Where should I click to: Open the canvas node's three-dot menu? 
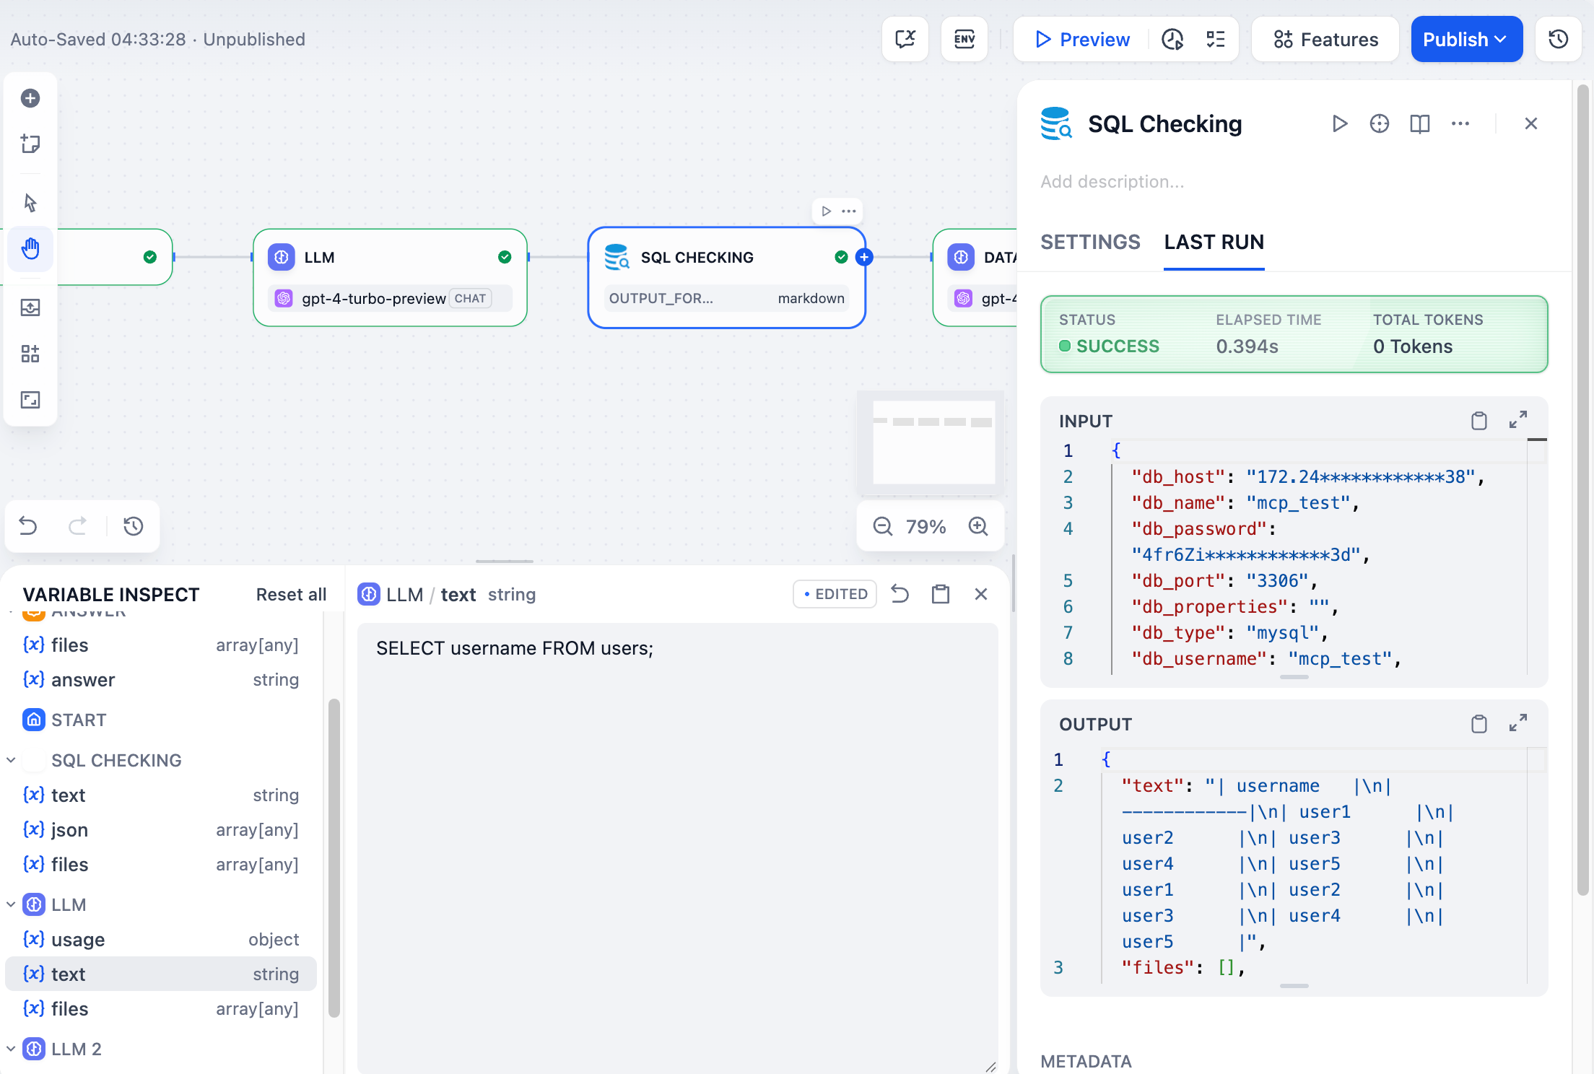[849, 211]
